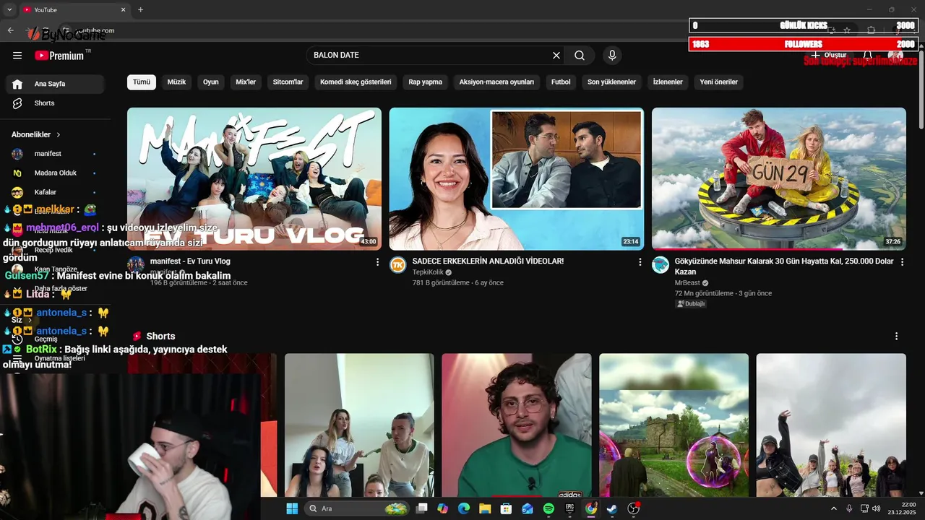925x520 pixels.
Task: Clear the search text with the X icon
Action: tap(556, 55)
